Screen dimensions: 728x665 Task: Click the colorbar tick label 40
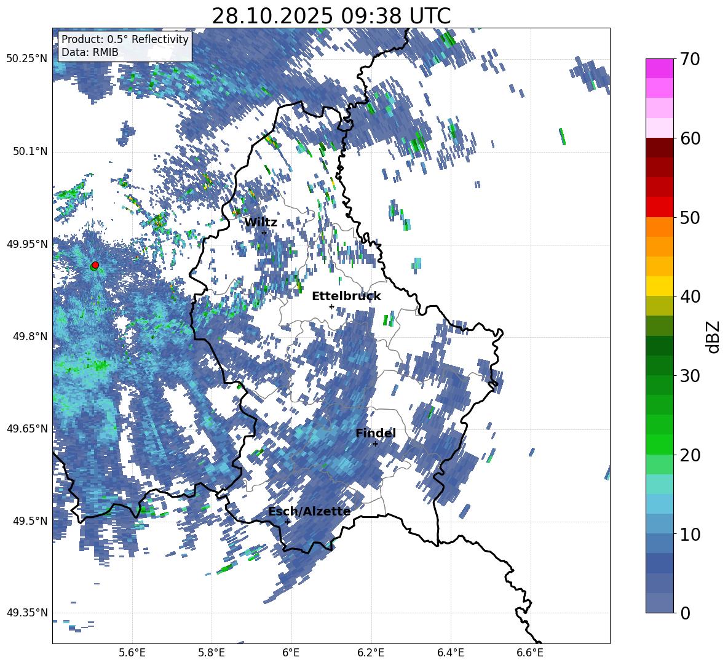(690, 297)
